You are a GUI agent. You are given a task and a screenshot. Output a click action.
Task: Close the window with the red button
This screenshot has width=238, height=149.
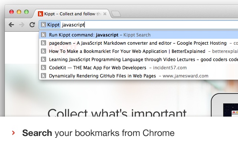[x=12, y=12]
